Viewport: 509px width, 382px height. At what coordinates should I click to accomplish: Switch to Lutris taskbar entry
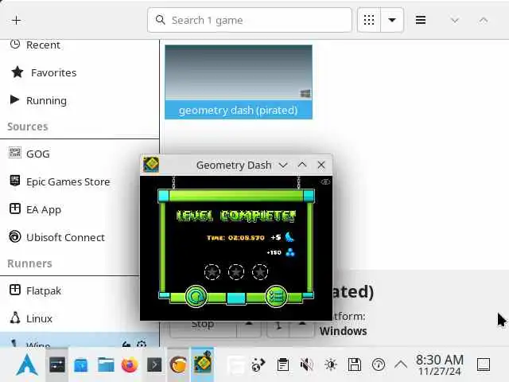point(178,364)
